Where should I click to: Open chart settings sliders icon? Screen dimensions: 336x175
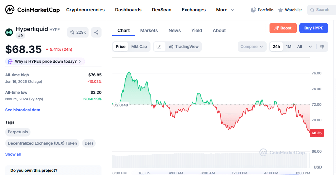tap(322, 47)
